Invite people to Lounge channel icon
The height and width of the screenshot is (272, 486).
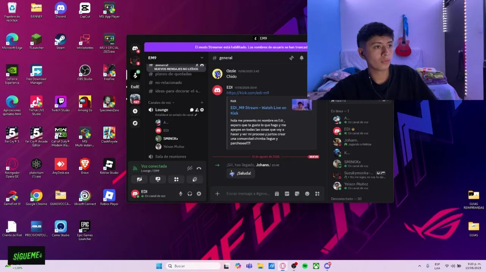(x=197, y=110)
